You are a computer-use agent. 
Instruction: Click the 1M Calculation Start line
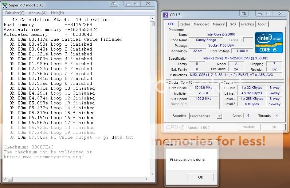click(x=63, y=20)
